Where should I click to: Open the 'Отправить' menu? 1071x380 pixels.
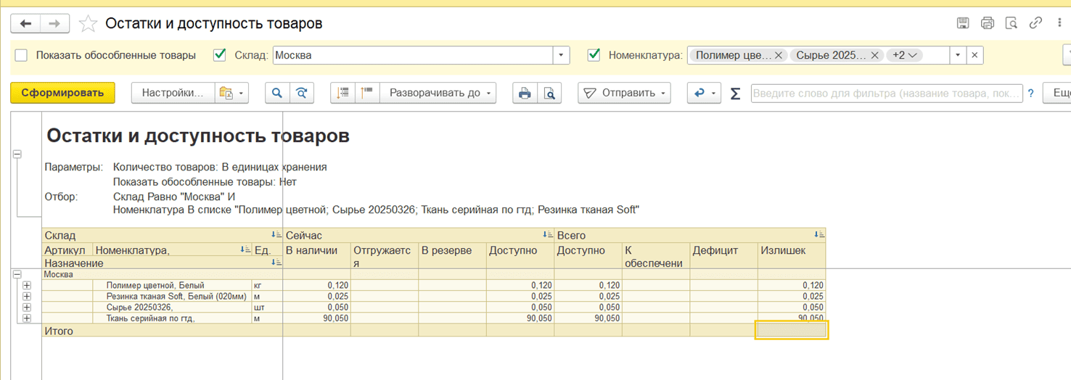[x=624, y=93]
